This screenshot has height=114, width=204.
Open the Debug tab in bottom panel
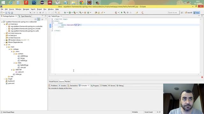click(120, 85)
